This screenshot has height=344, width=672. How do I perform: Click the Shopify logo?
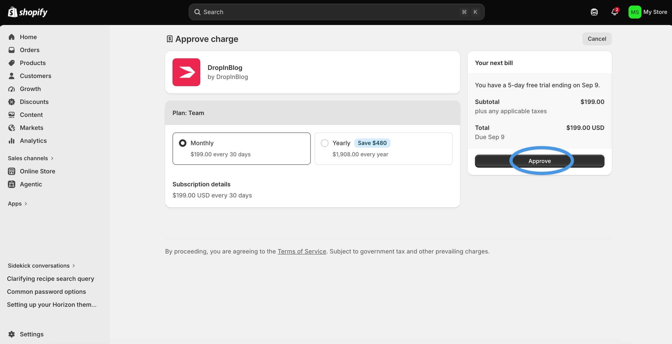[x=27, y=12]
